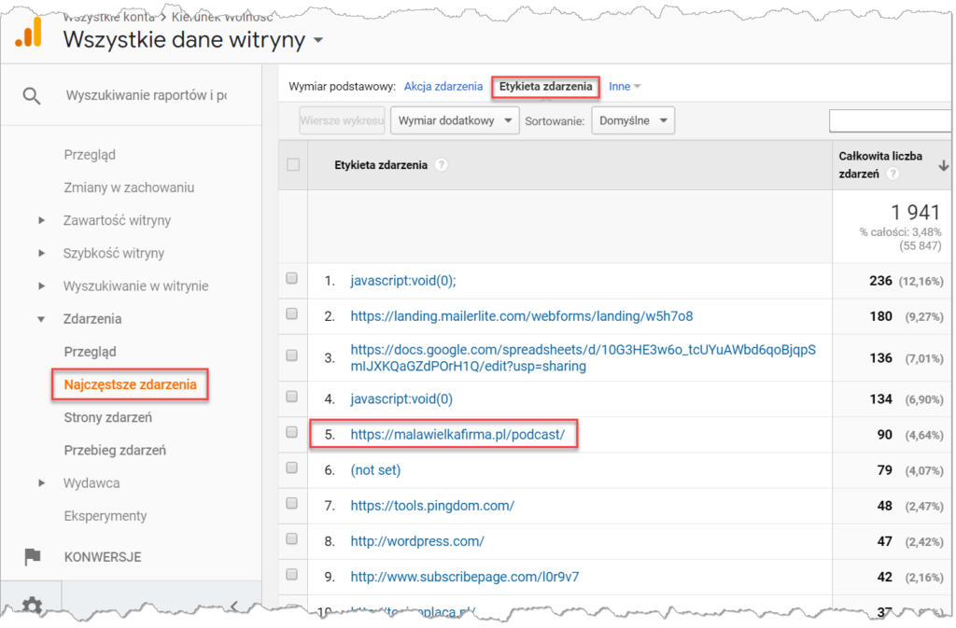Click help icon beside Całkowita liczba zdarzeń
Screen dimensions: 956x628
point(893,174)
